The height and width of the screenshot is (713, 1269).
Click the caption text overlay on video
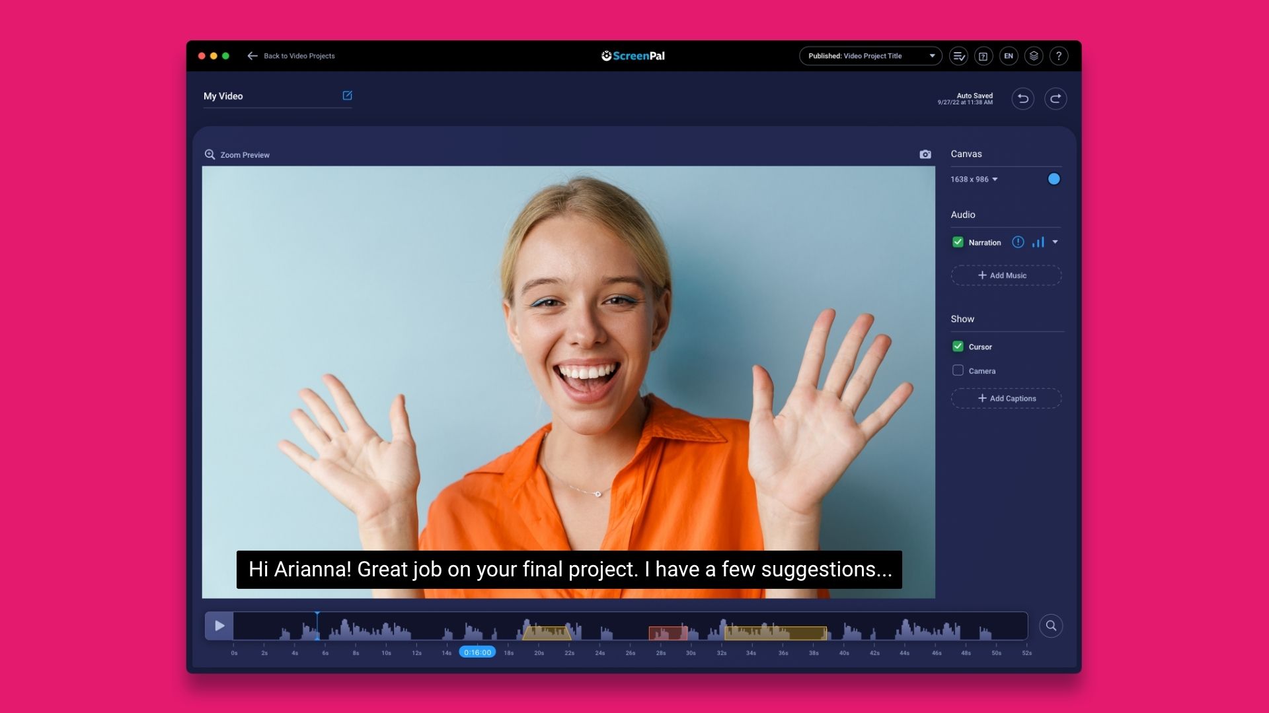tap(569, 570)
